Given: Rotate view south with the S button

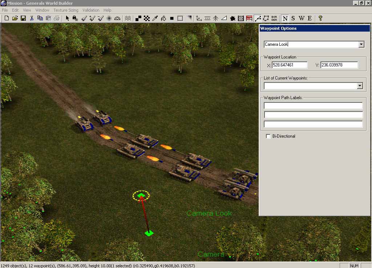Looking at the screenshot, I should (293, 18).
